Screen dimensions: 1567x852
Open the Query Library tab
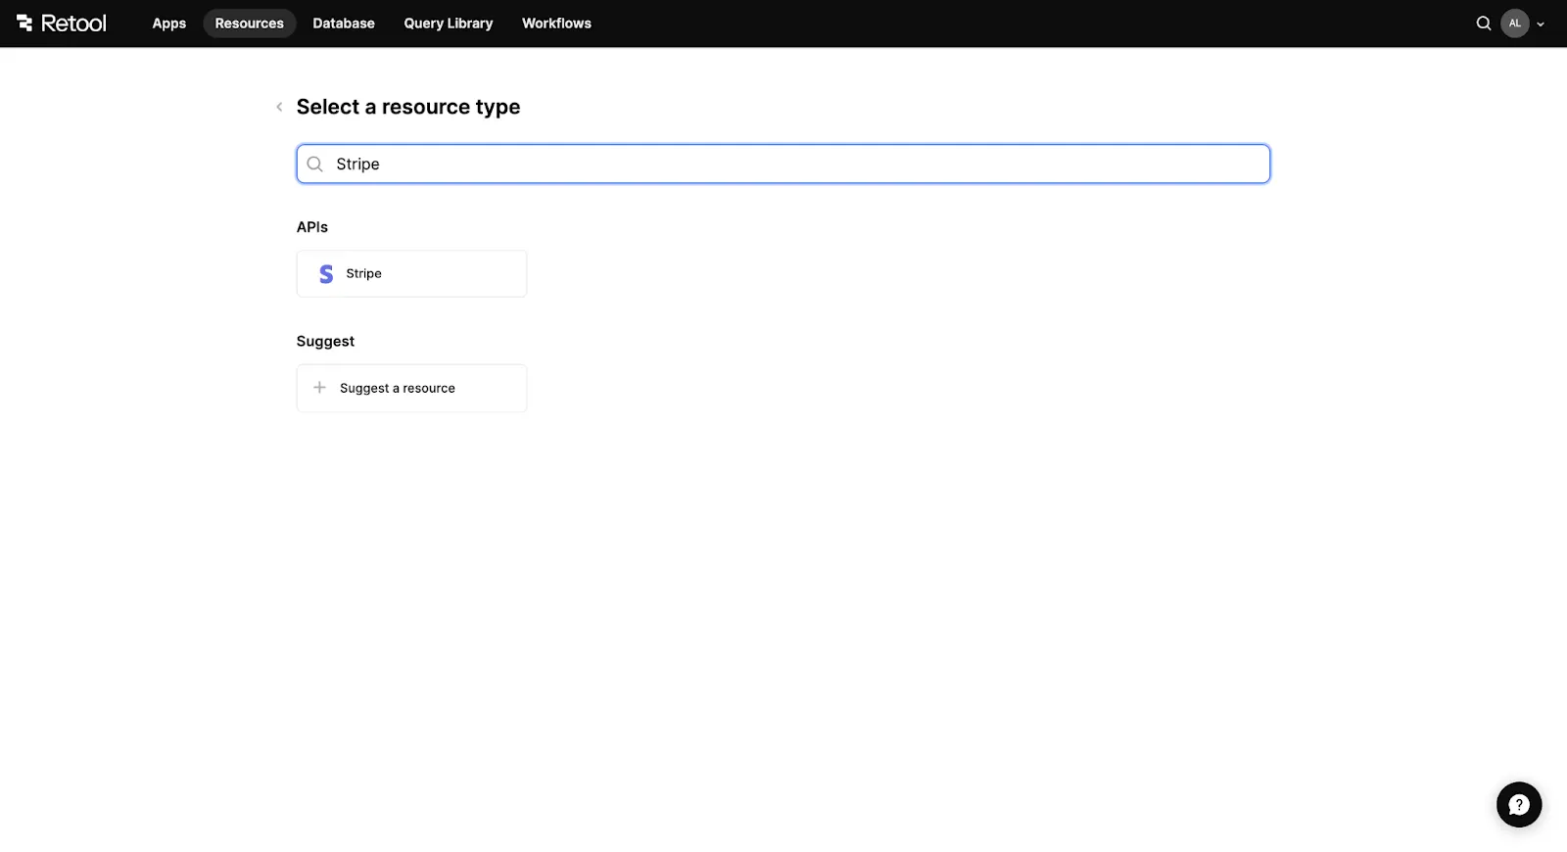click(x=449, y=24)
